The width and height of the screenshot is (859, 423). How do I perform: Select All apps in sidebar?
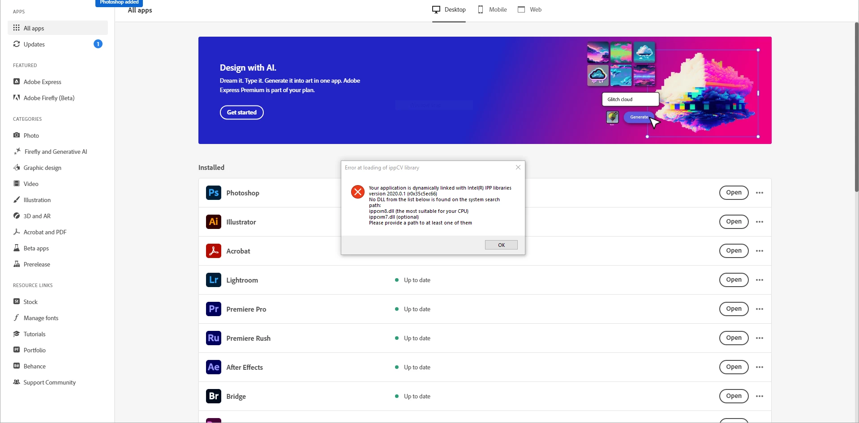[58, 28]
